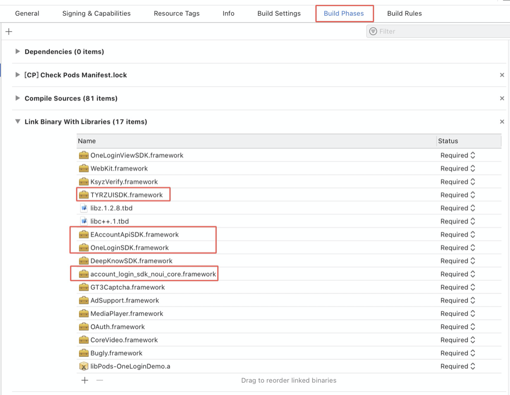The image size is (510, 395).
Task: Open the Signing & Capabilities tab
Action: click(96, 13)
